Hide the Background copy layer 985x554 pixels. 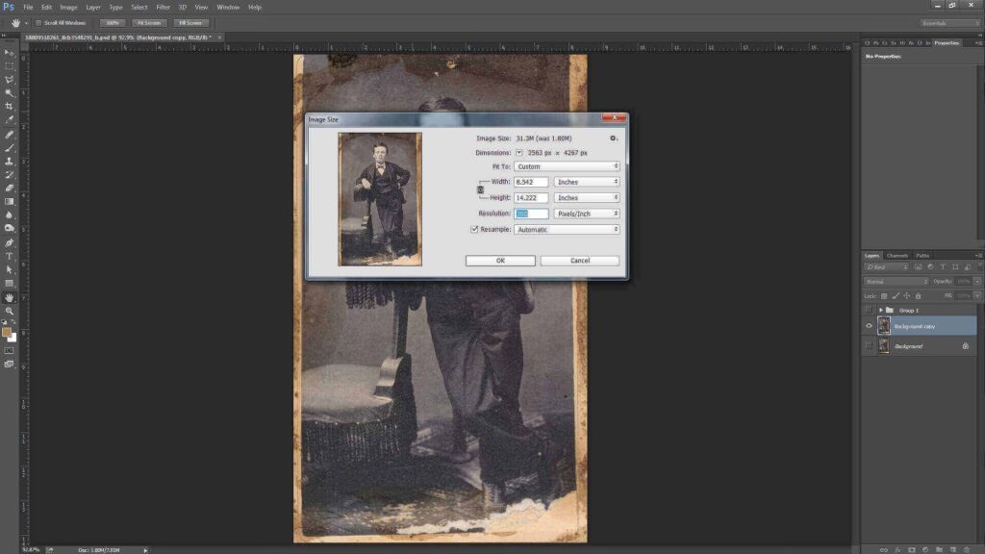coord(869,326)
